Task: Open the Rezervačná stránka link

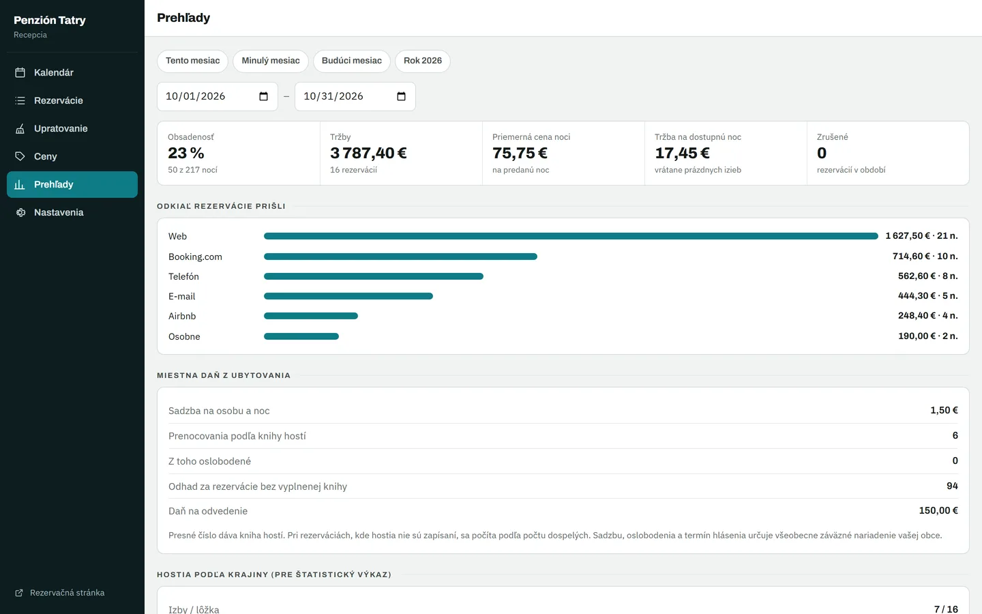Action: tap(67, 593)
